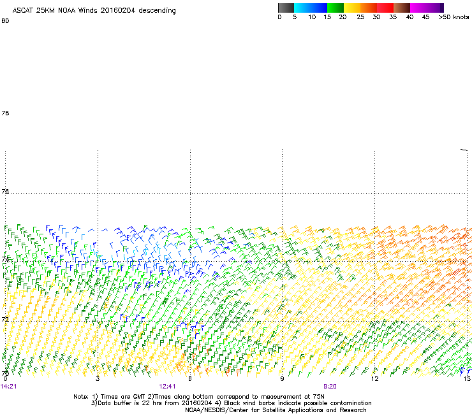Click the '6' longitude axis label
Screen dimensions: 472x414
click(x=190, y=379)
